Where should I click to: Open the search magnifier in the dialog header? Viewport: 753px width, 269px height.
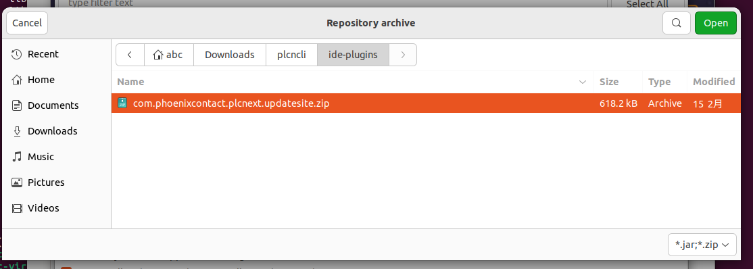(677, 23)
